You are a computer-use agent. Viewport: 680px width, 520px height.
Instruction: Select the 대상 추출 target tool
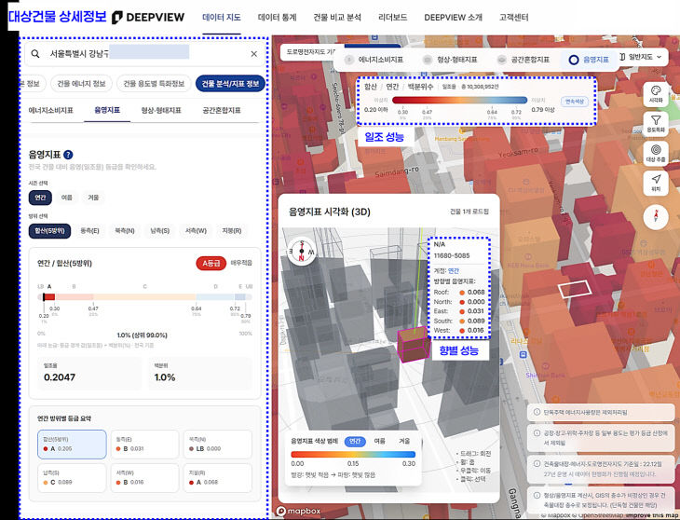[656, 153]
